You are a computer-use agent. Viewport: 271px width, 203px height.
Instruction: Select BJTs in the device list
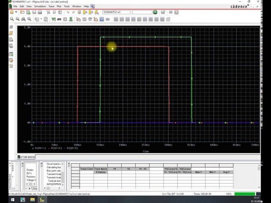(29, 173)
